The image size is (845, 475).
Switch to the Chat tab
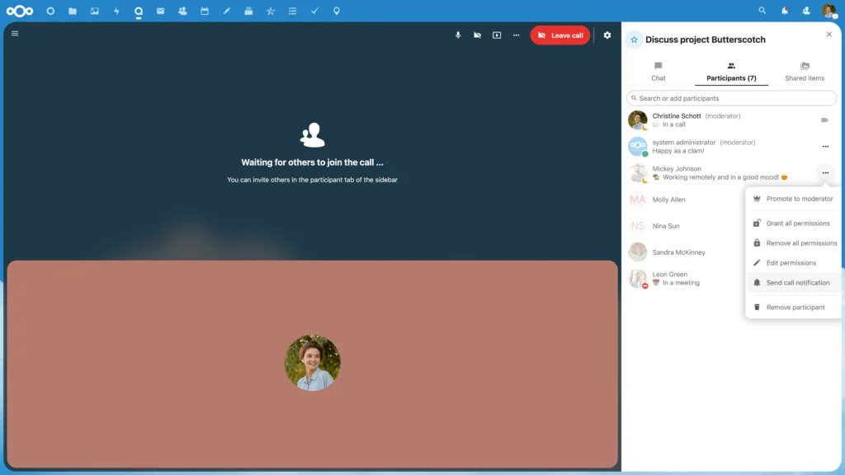pos(658,72)
